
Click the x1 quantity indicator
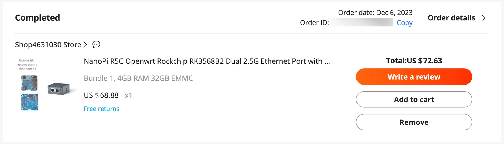point(128,95)
